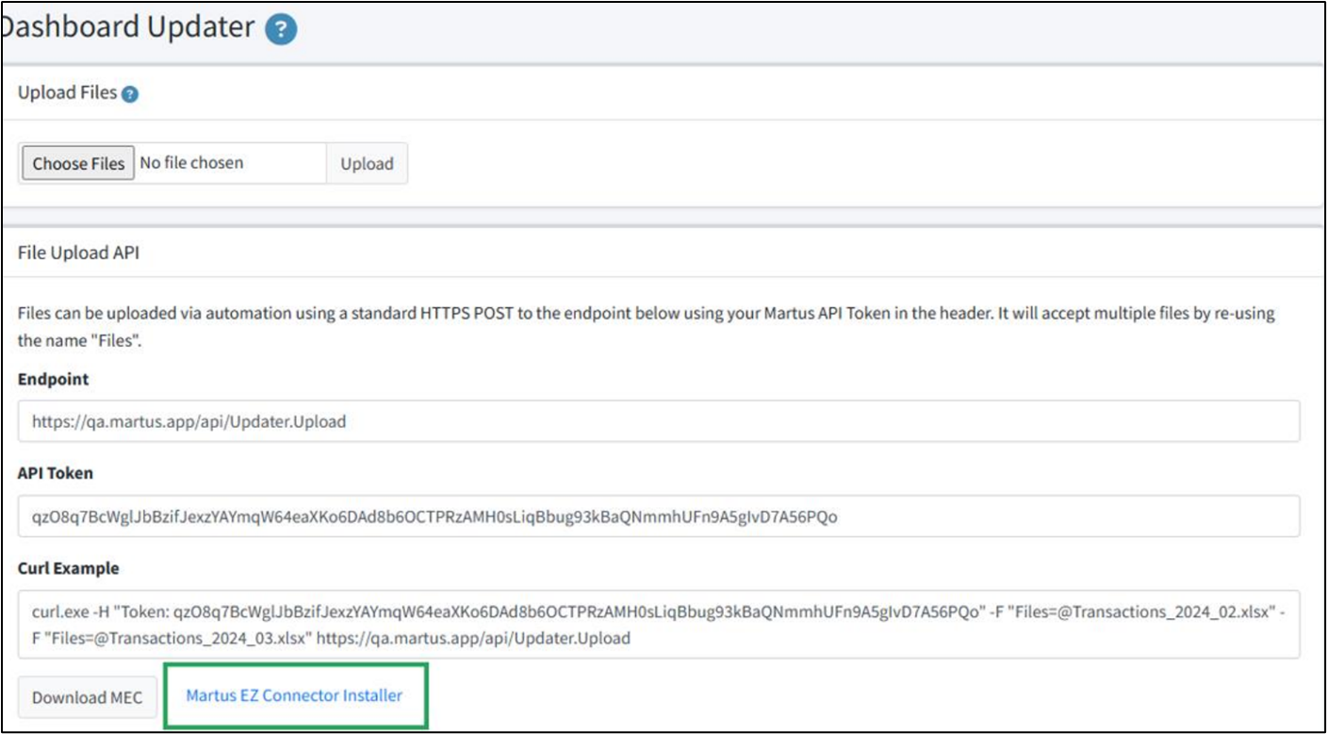Click the API Token label

point(56,473)
